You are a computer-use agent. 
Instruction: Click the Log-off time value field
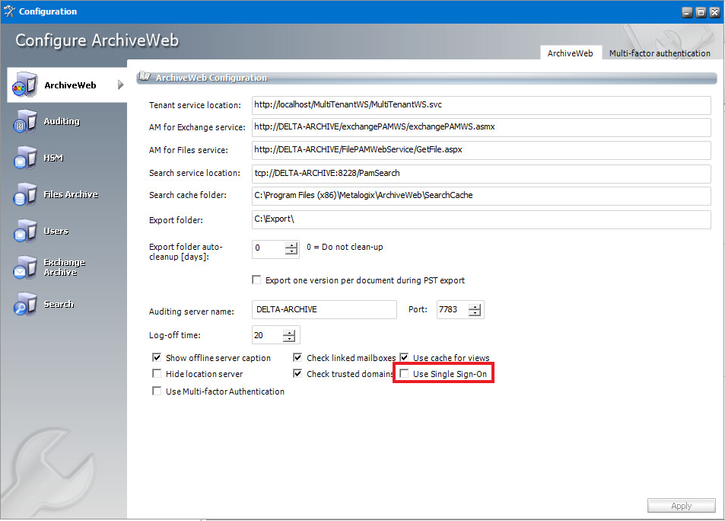(x=267, y=335)
